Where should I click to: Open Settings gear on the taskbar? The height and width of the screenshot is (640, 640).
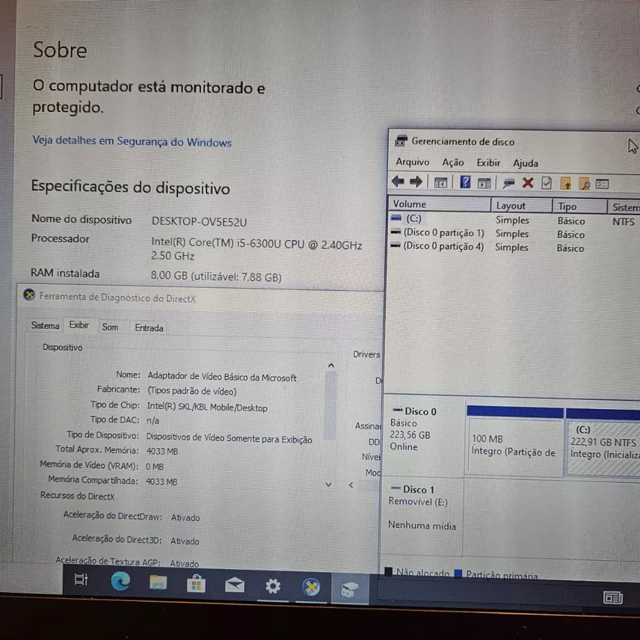click(x=273, y=586)
